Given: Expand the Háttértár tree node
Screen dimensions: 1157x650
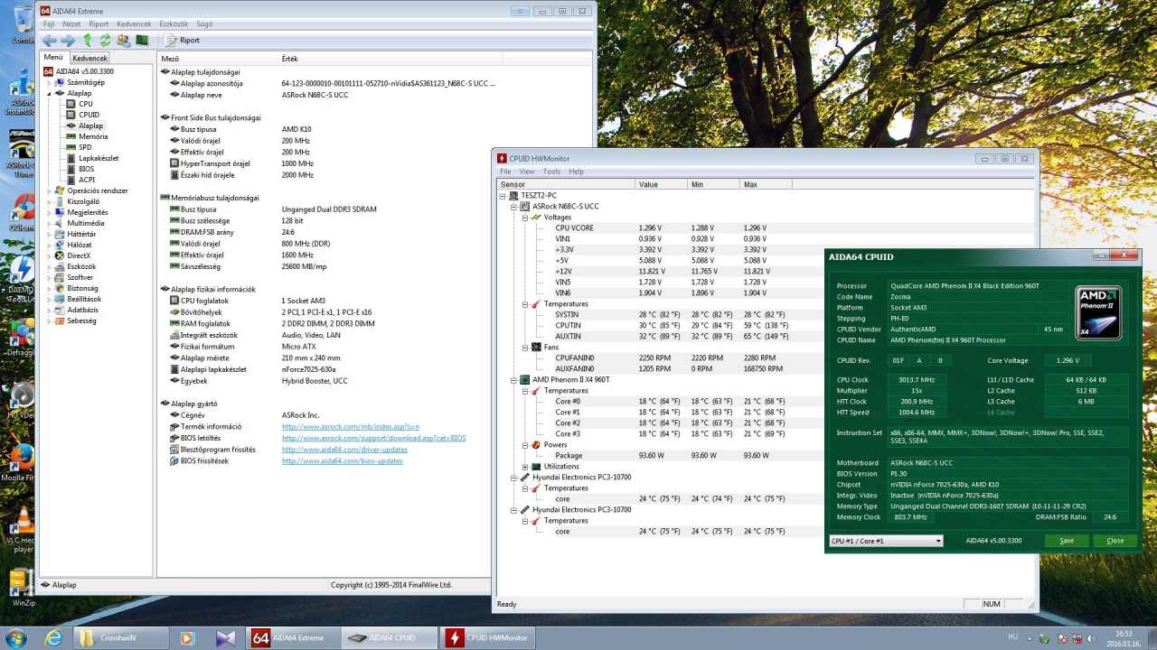Looking at the screenshot, I should coord(49,234).
